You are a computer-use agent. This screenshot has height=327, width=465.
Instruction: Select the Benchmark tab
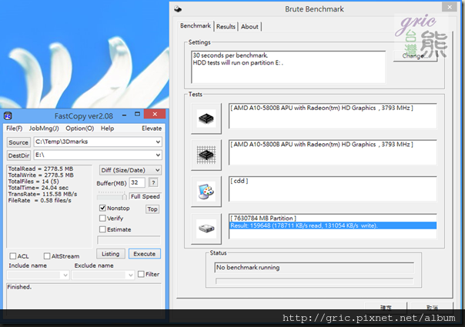click(196, 26)
